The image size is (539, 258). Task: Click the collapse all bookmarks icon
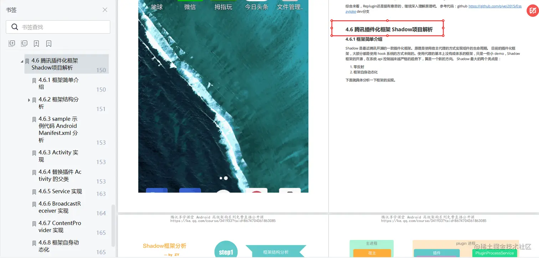click(24, 43)
